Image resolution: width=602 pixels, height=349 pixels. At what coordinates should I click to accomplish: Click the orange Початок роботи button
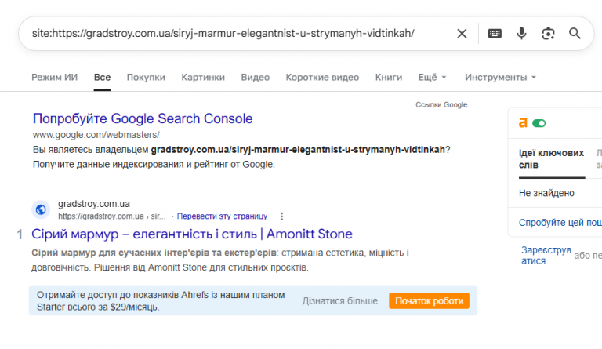click(430, 301)
